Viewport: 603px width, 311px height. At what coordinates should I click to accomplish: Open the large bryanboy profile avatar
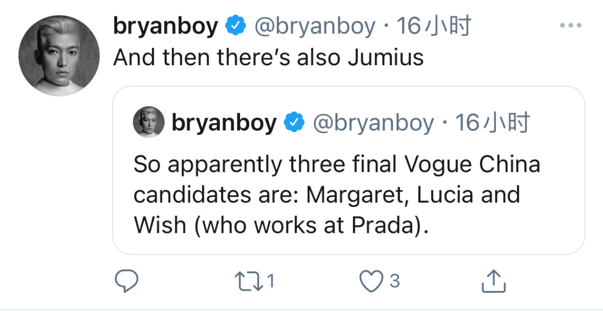(58, 56)
